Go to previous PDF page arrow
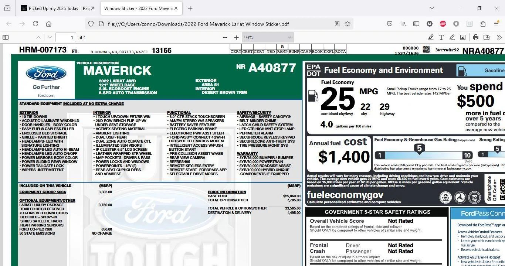 pyautogui.click(x=38, y=37)
